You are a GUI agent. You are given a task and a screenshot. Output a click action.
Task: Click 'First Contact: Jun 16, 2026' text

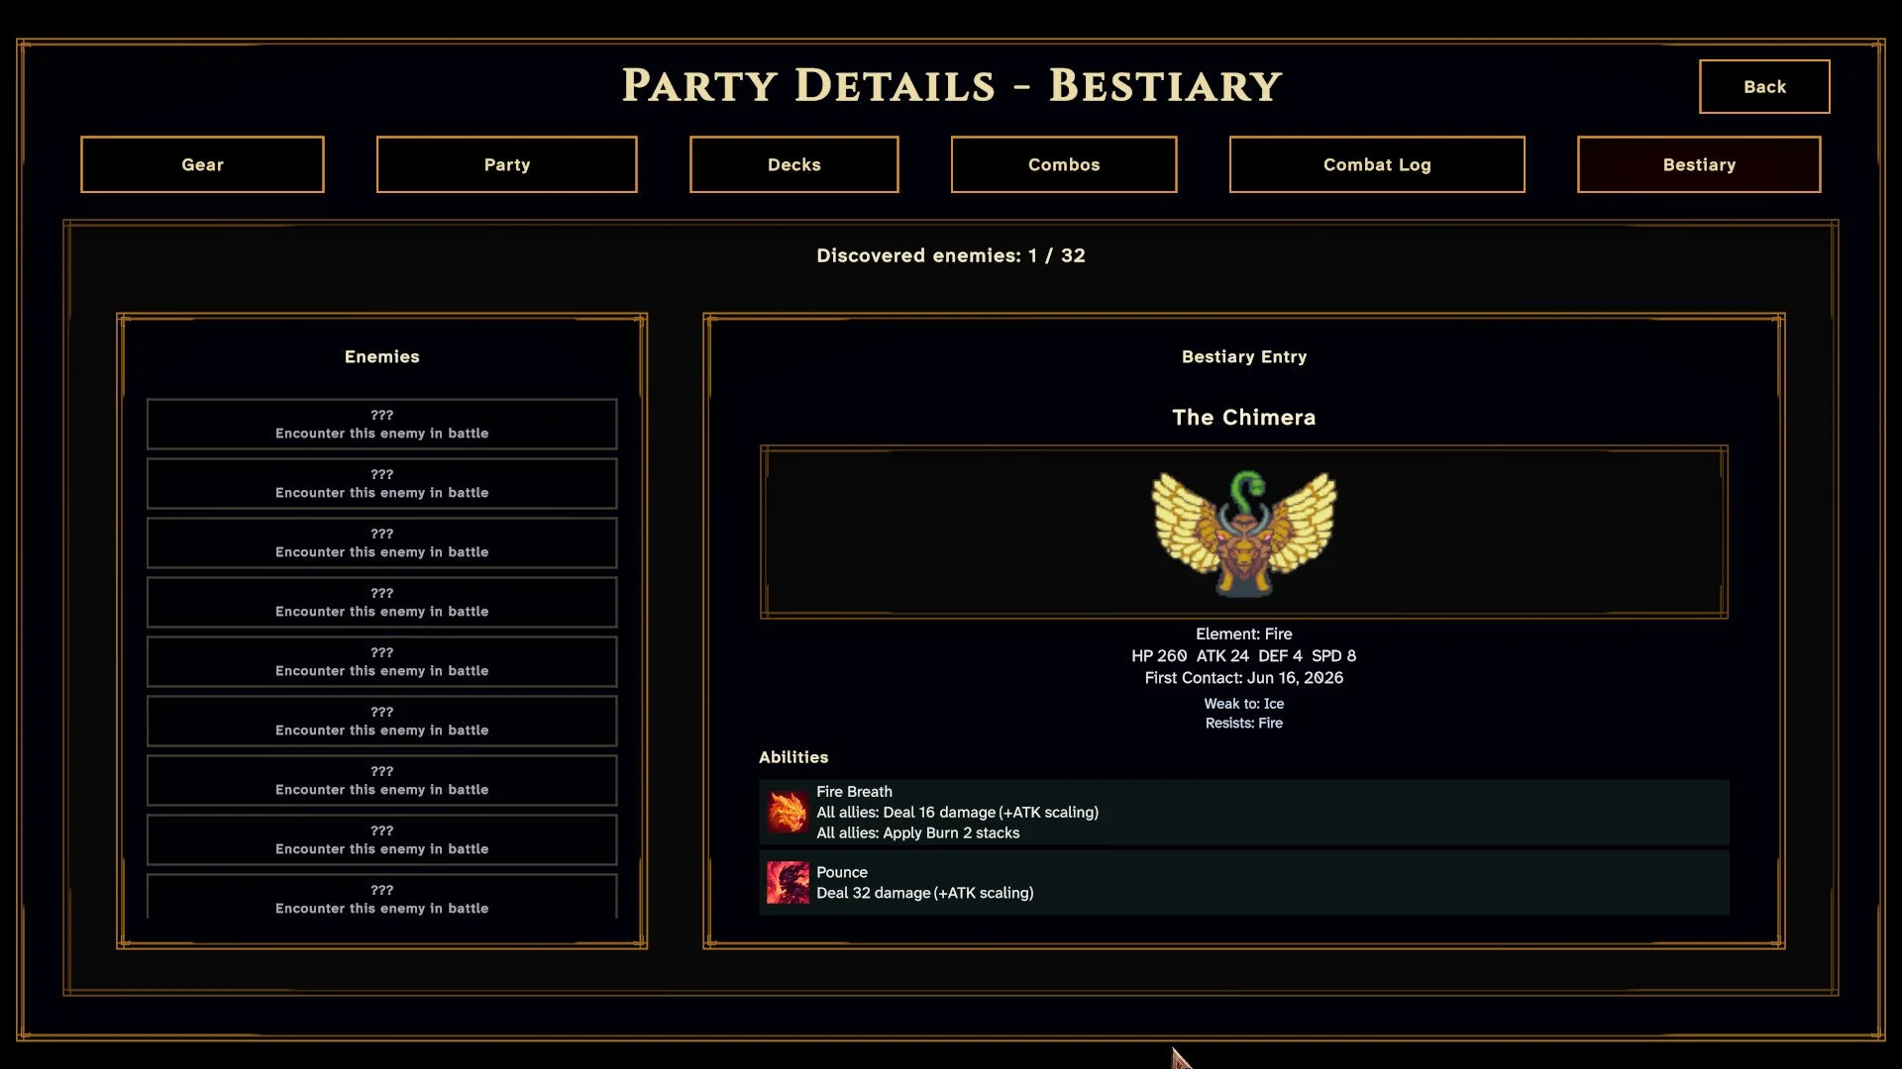1244,677
